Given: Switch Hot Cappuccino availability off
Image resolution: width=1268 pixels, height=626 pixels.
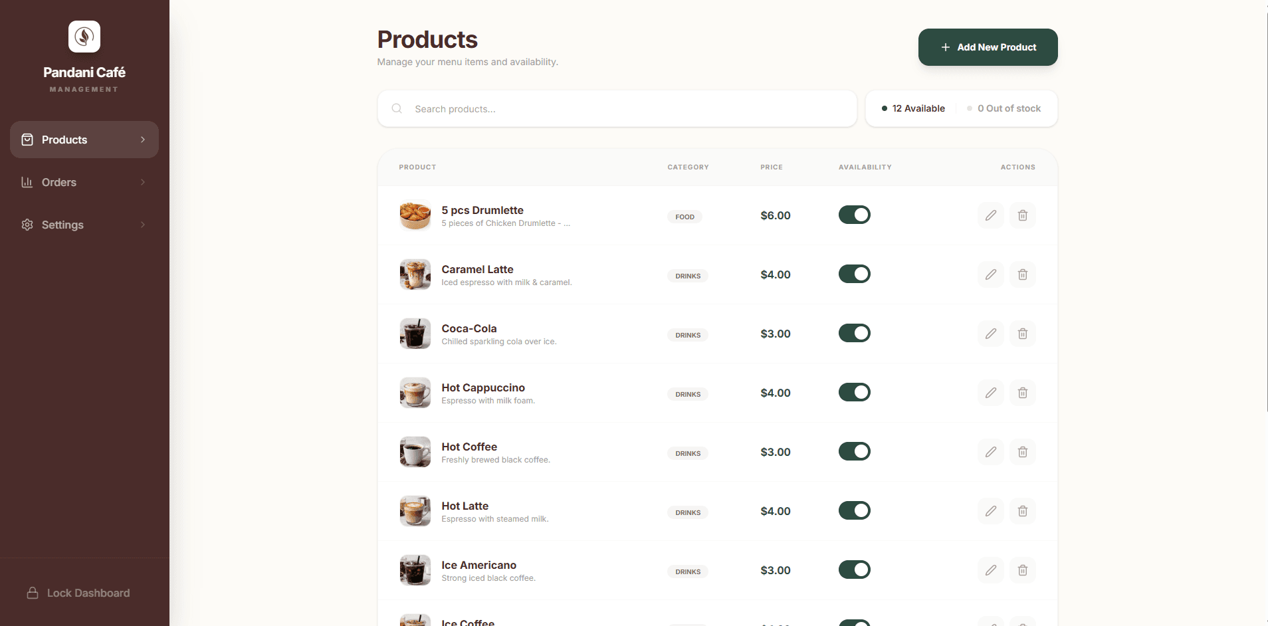Looking at the screenshot, I should tap(854, 392).
